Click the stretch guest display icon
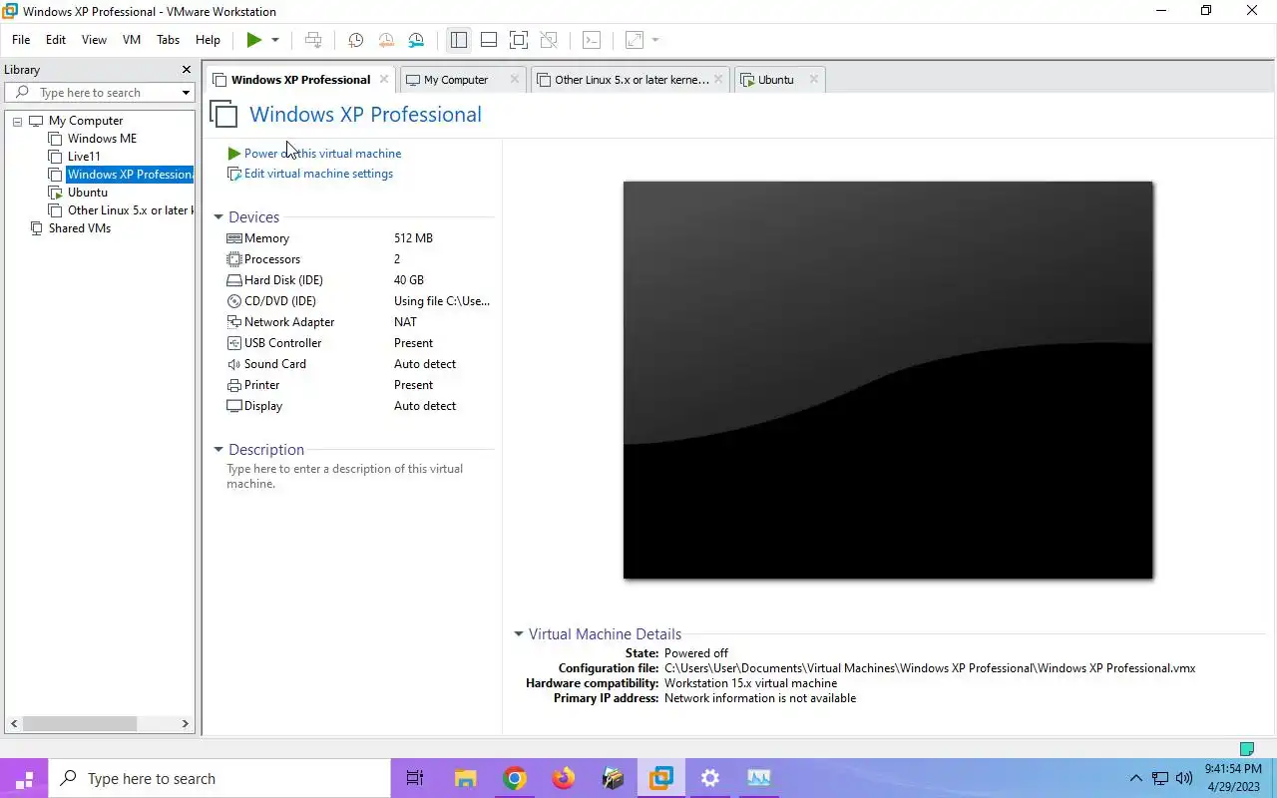The image size is (1277, 798). (x=635, y=40)
